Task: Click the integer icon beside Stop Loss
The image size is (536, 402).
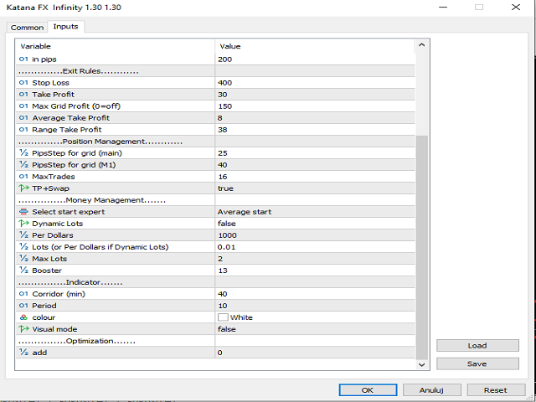Action: (23, 83)
